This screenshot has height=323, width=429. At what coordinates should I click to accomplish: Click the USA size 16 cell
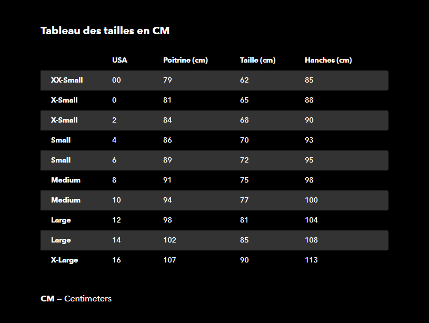(x=116, y=260)
